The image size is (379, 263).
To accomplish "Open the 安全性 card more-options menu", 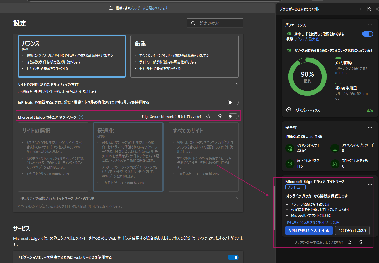I will point(370,128).
